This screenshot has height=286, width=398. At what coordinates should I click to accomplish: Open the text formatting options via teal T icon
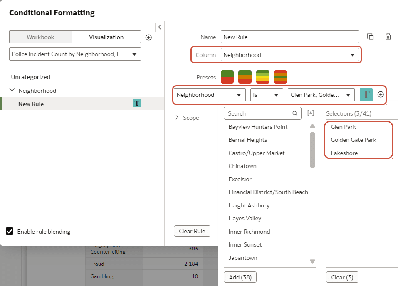point(366,95)
